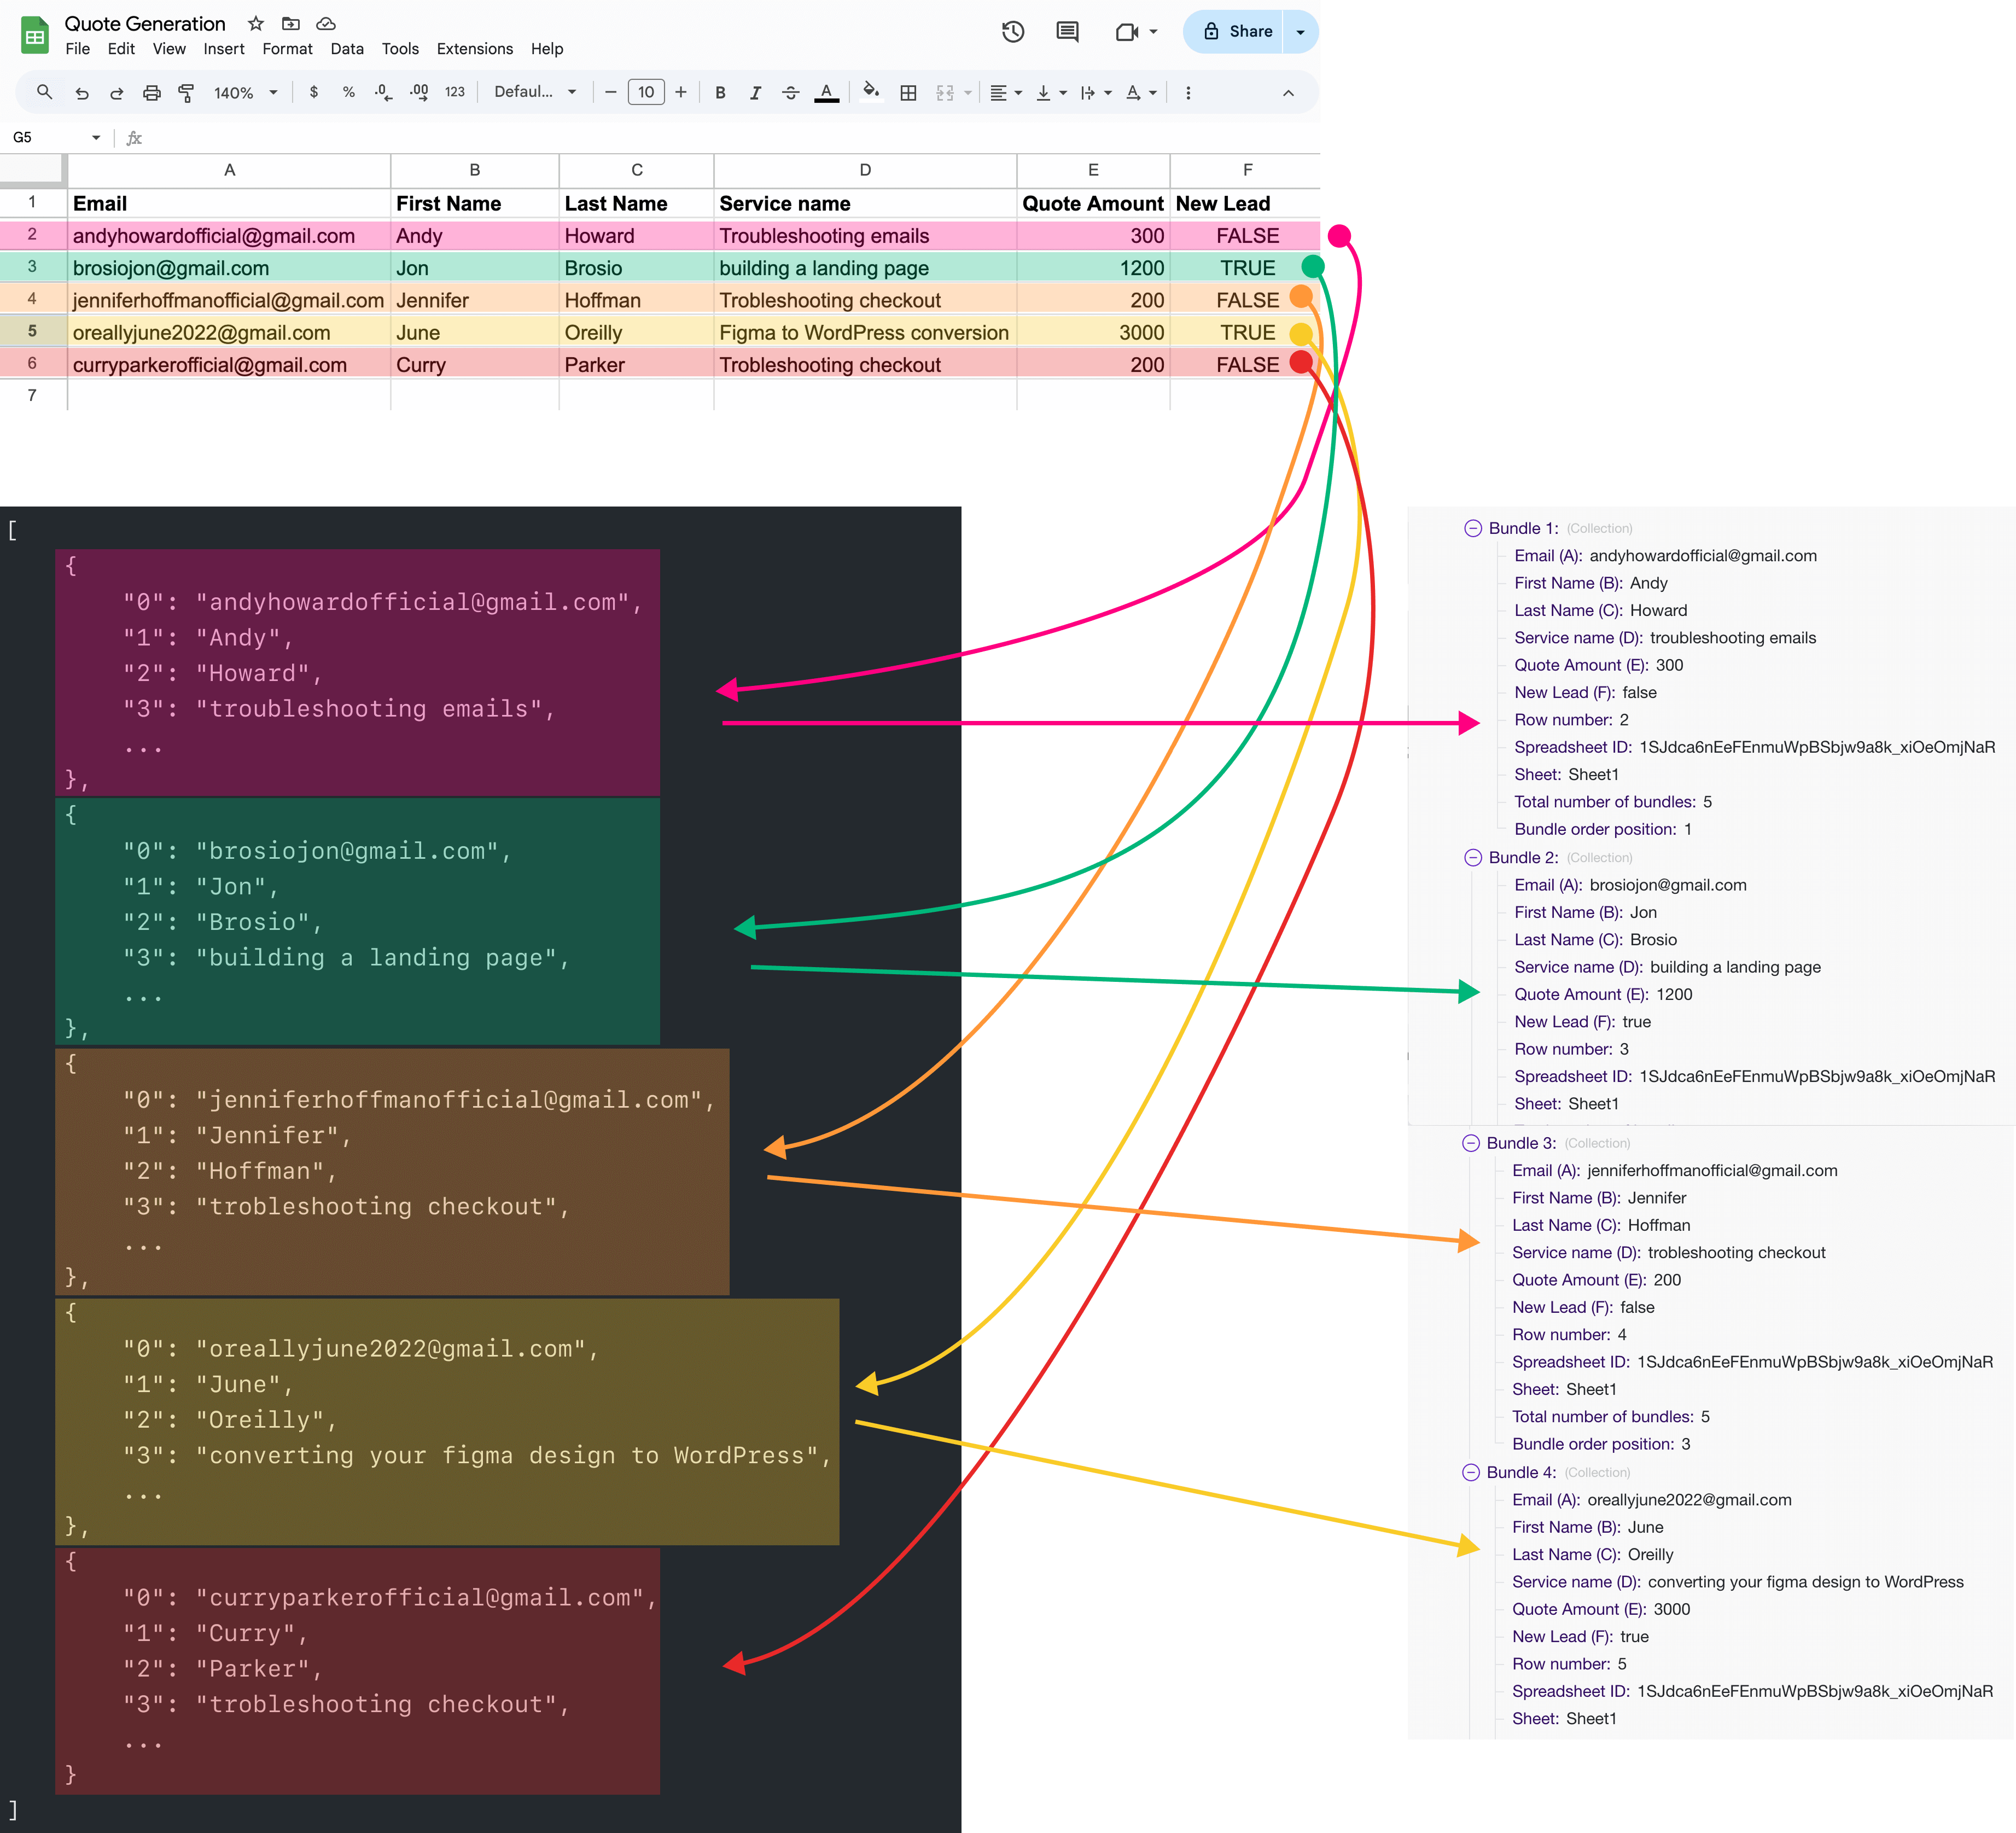Click the fill color bucket icon
This screenshot has height=1833, width=2016.
click(x=871, y=92)
